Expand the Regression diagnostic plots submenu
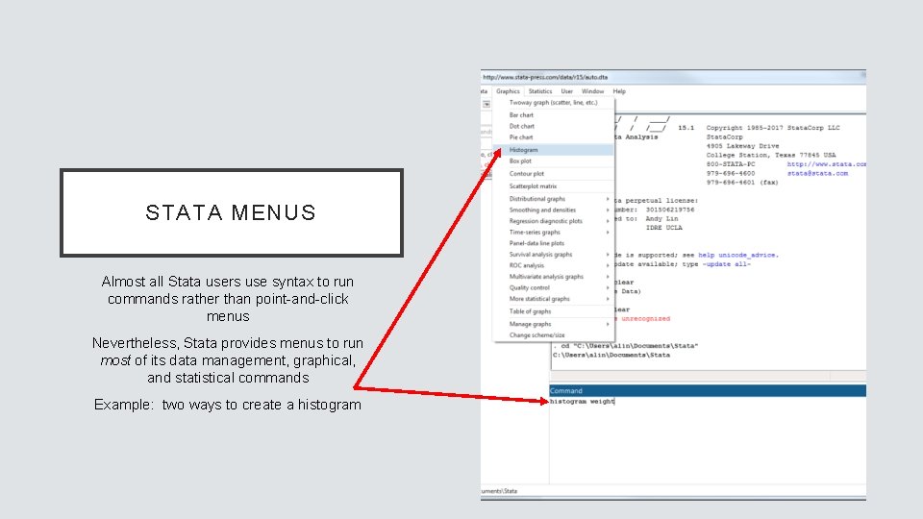Viewport: 923px width, 519px height. pos(553,221)
